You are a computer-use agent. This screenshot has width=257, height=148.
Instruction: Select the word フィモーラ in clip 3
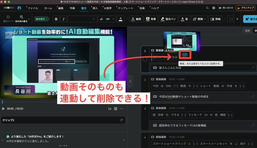[195, 115]
